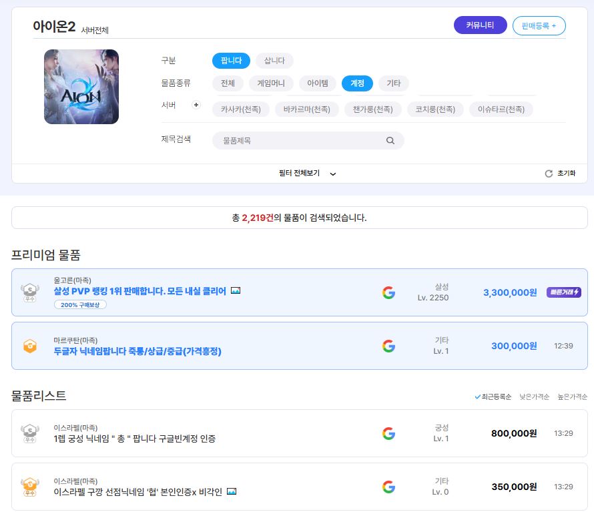Select the 삽니다 filter
594x512 pixels.
coord(274,61)
